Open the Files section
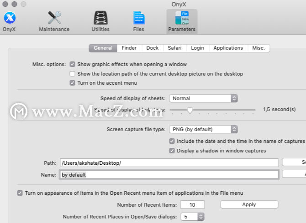306x223 pixels. pyautogui.click(x=139, y=21)
